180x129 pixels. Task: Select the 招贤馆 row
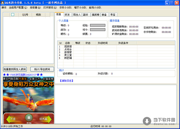[116, 46]
